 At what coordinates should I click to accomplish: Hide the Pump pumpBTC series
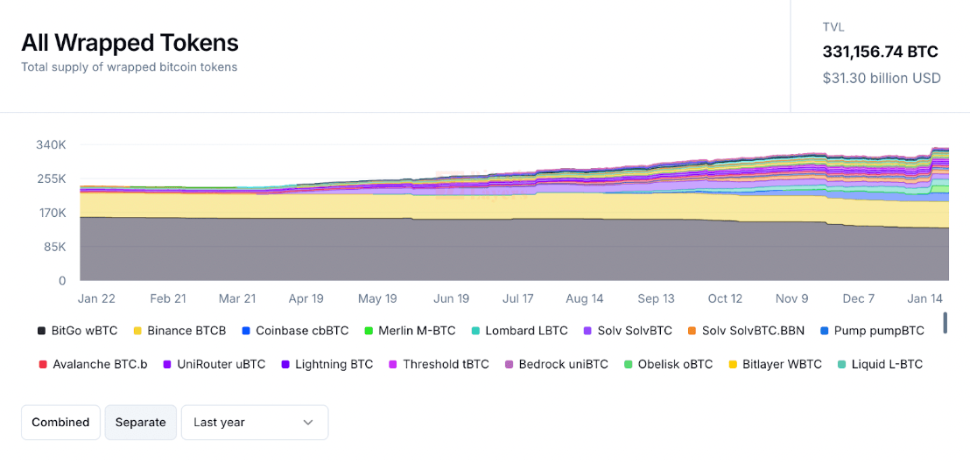click(879, 331)
